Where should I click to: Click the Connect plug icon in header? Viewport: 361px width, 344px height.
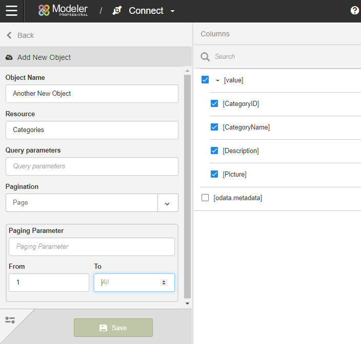pos(117,11)
